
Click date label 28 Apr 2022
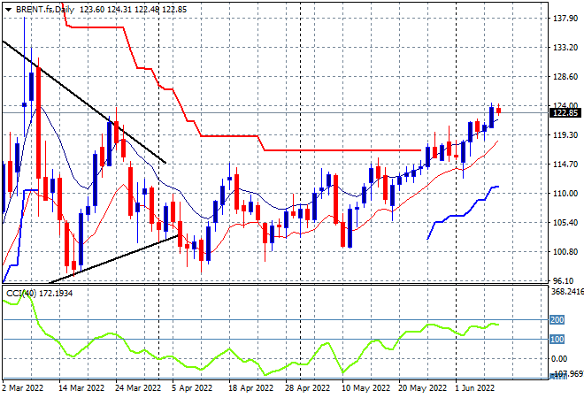tap(308, 388)
